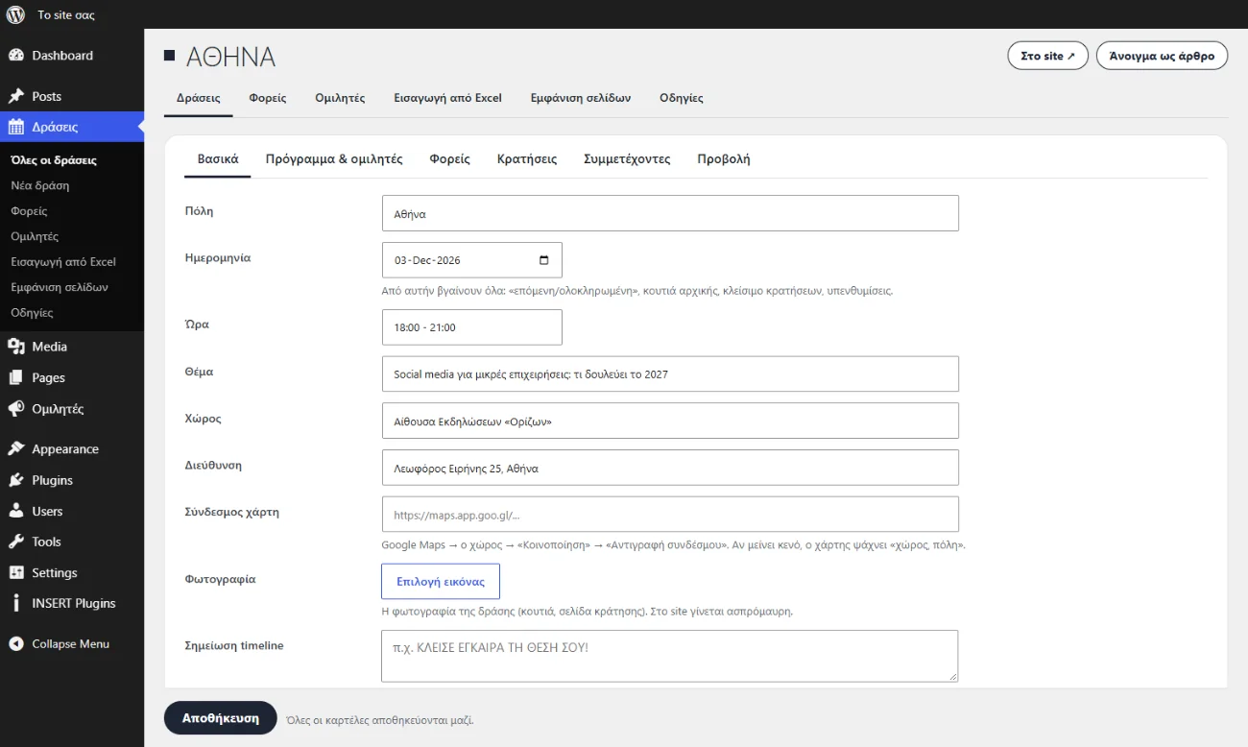This screenshot has width=1248, height=747.
Task: Open the Στο site link button
Action: tap(1047, 56)
